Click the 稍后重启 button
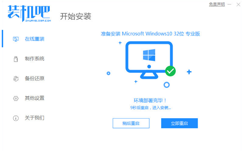The width and height of the screenshot is (248, 151). [x=131, y=123]
